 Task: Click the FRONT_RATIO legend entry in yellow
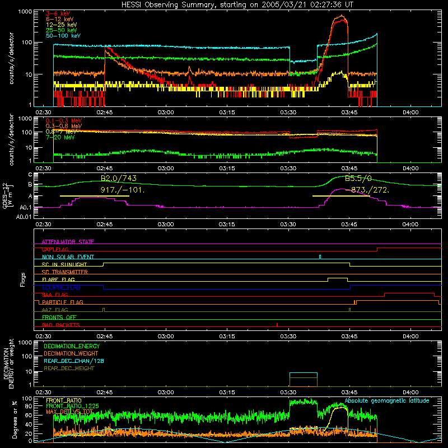click(64, 400)
